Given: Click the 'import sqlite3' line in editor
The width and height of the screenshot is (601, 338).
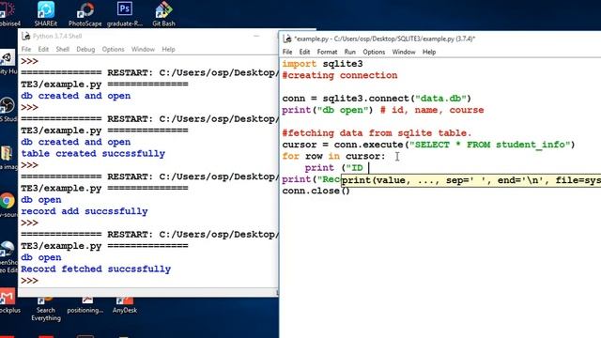Looking at the screenshot, I should [x=322, y=64].
